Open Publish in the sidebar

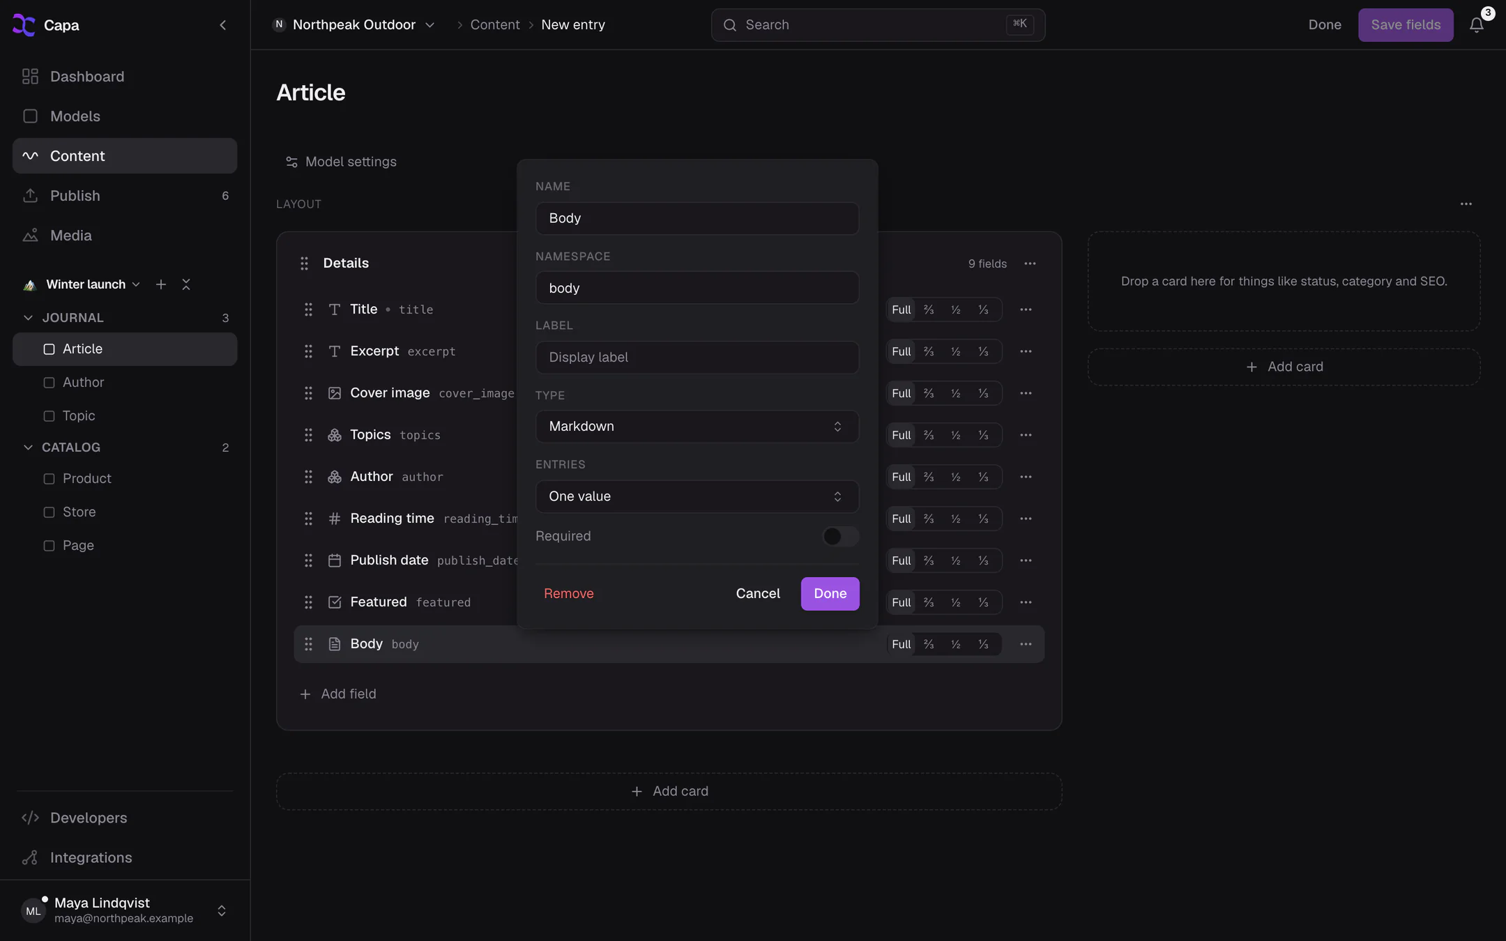click(x=125, y=196)
